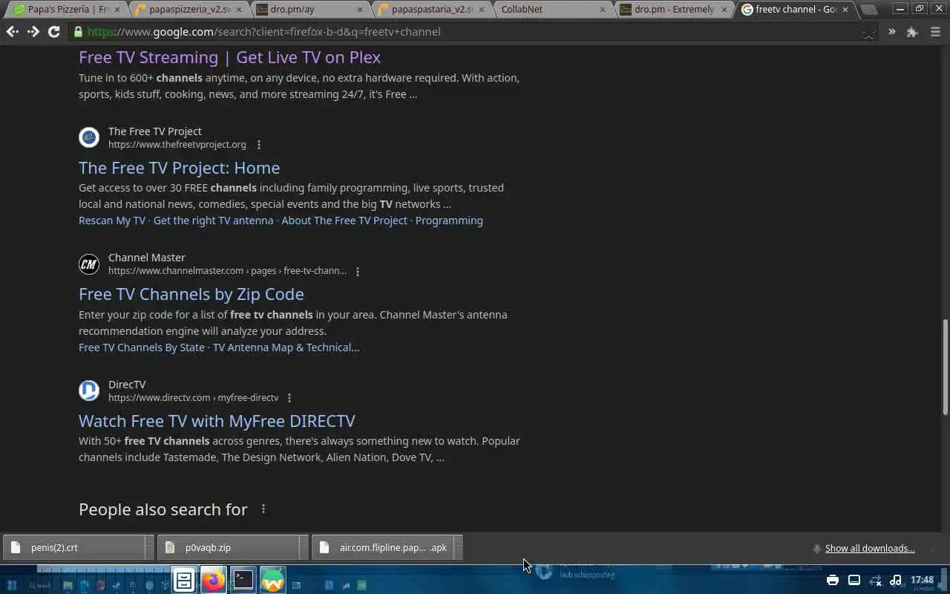Open the Programming sitelink
Screen dimensions: 950x594
[449, 221]
